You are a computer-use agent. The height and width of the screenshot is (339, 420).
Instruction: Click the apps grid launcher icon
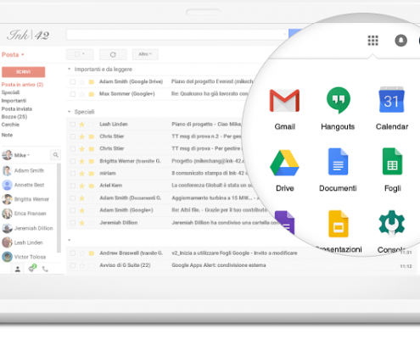point(372,41)
